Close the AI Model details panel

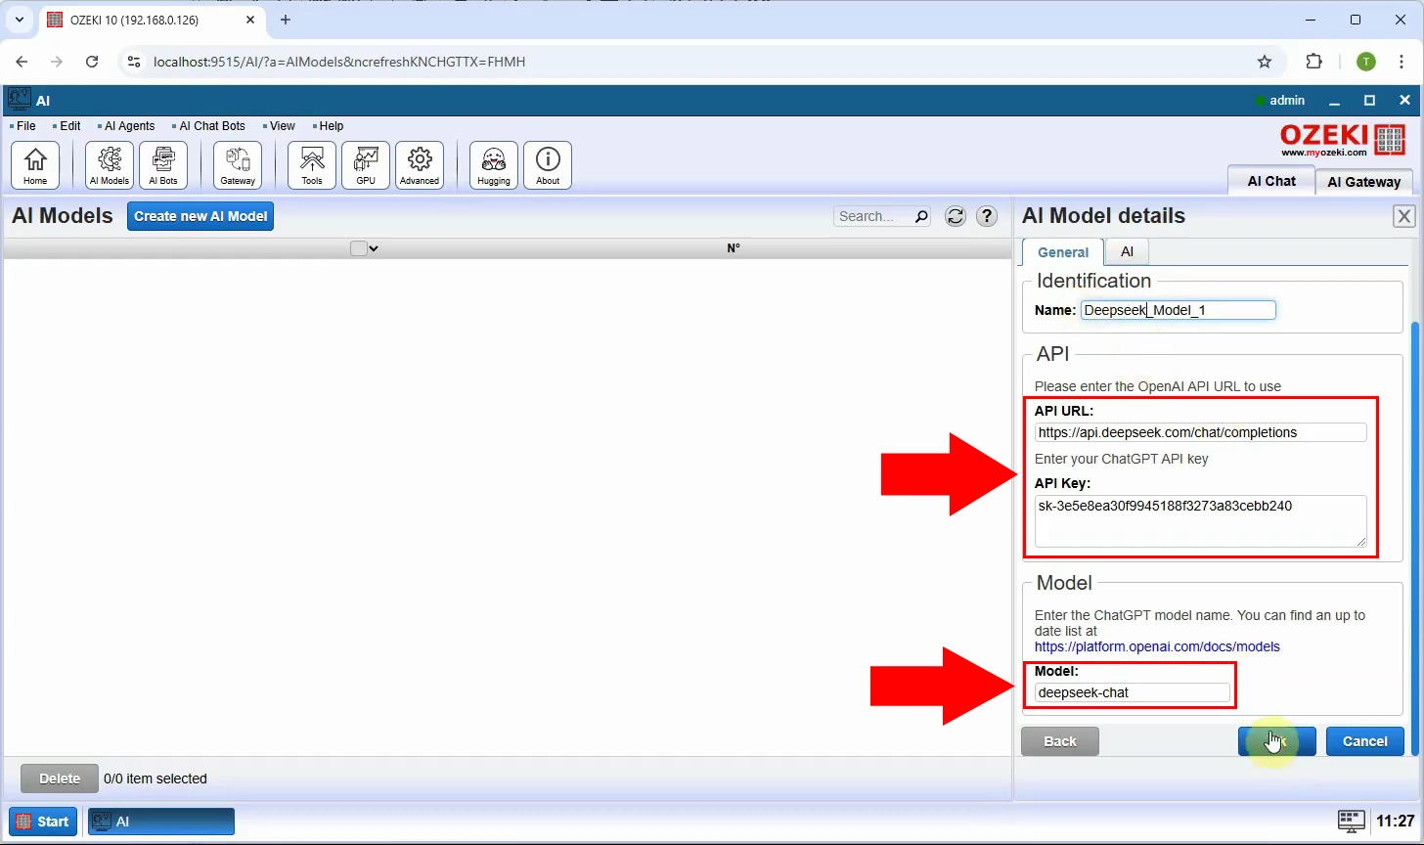click(x=1404, y=216)
